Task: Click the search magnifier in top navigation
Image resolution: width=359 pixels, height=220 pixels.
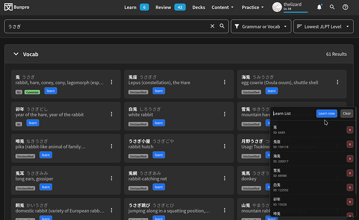Action: 332,7
